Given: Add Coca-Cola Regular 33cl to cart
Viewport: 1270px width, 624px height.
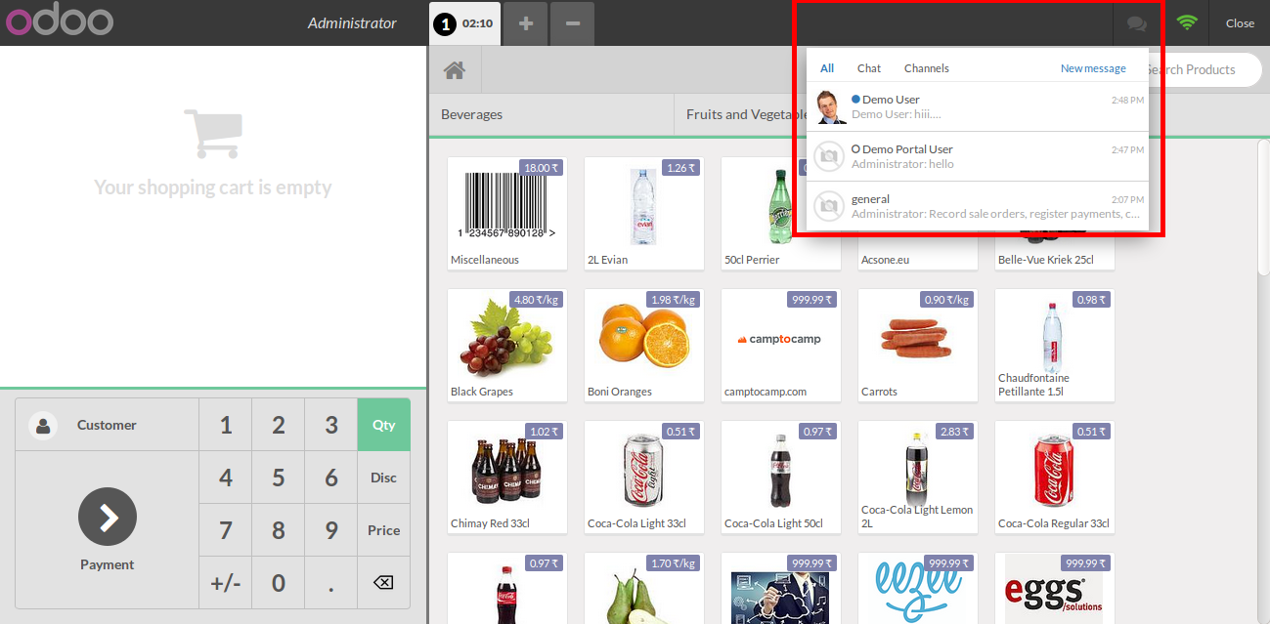Looking at the screenshot, I should [1054, 477].
